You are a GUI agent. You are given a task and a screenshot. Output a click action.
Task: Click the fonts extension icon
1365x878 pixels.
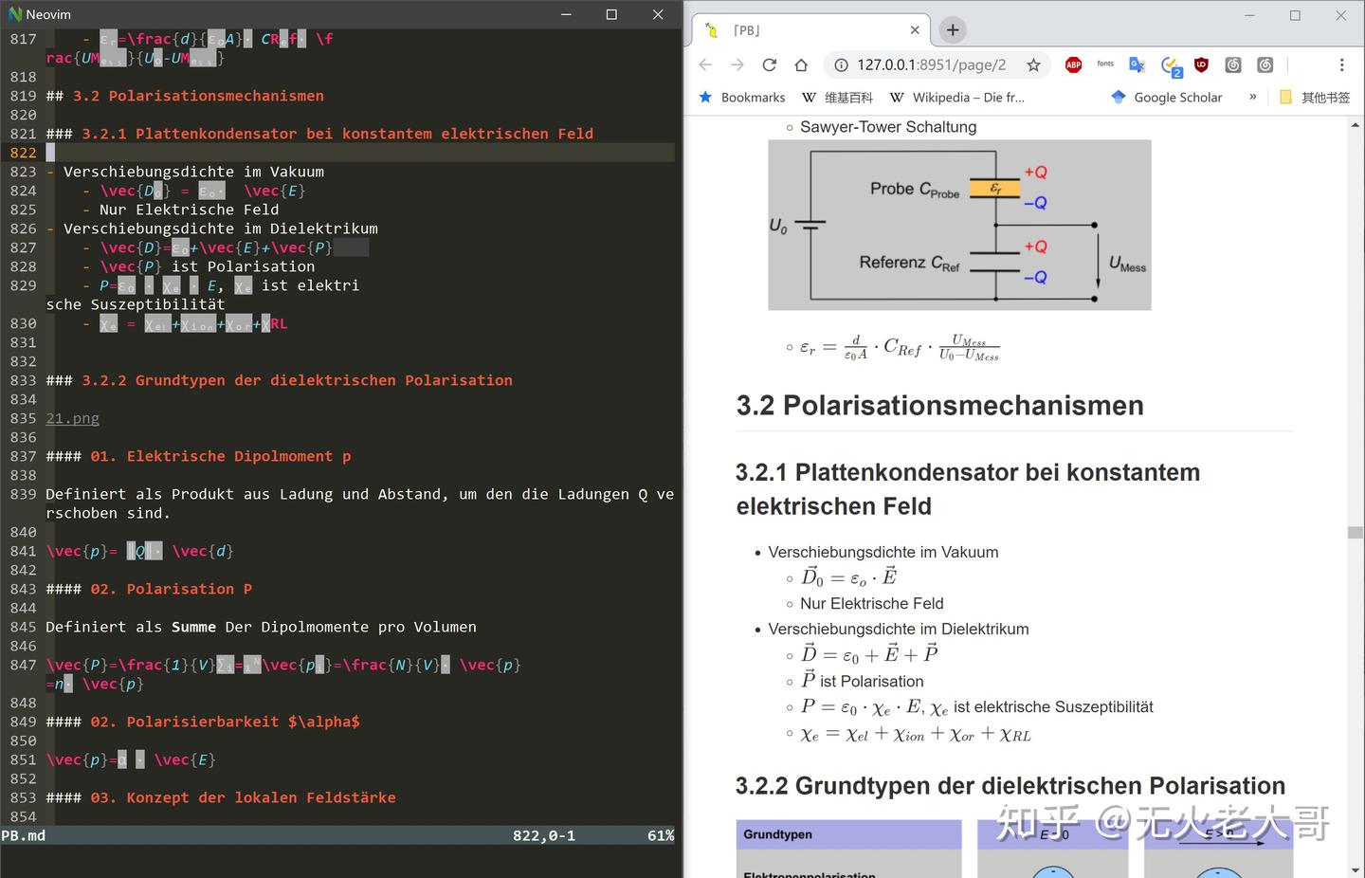point(1104,64)
